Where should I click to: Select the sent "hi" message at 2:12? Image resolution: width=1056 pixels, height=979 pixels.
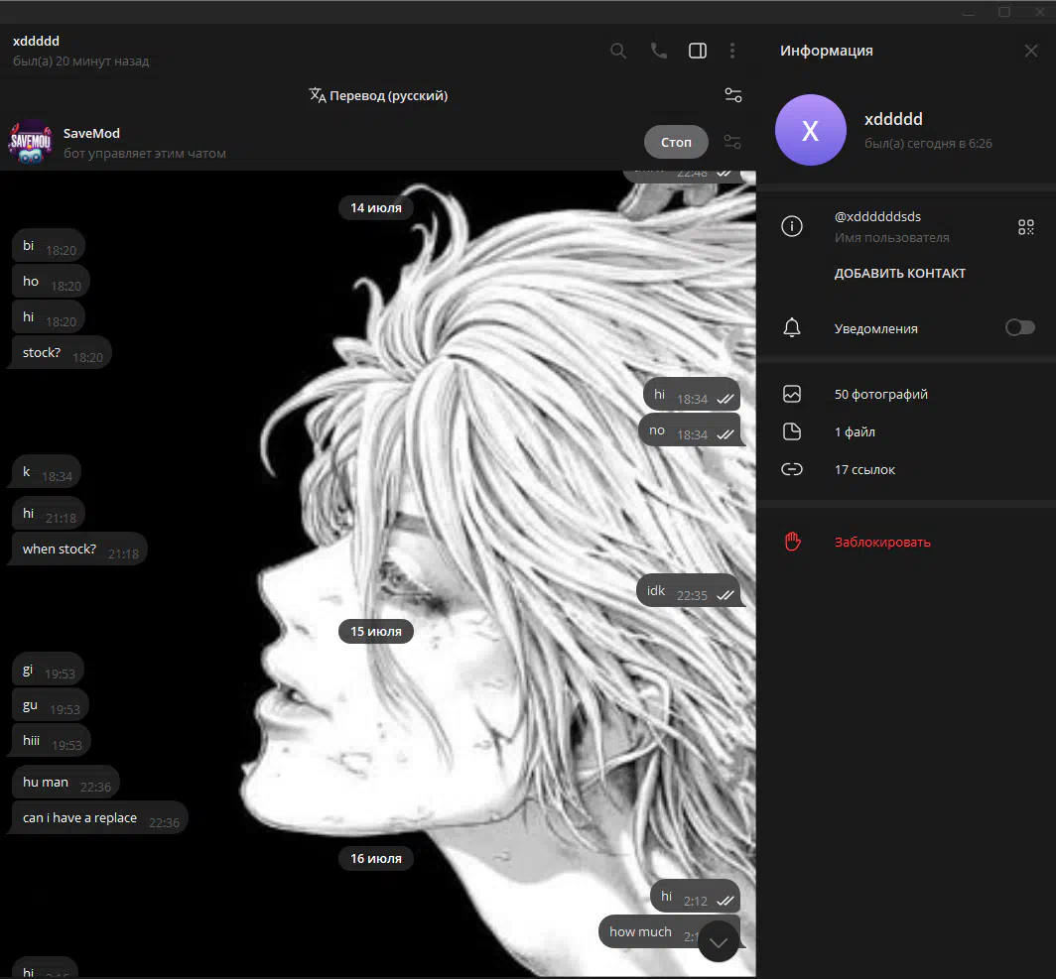tap(696, 897)
